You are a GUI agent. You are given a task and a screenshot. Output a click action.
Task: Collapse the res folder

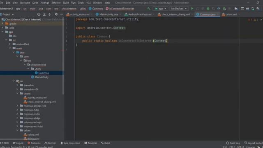[14, 81]
